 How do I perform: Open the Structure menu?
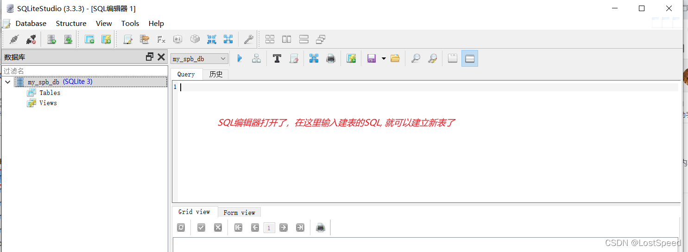click(71, 24)
